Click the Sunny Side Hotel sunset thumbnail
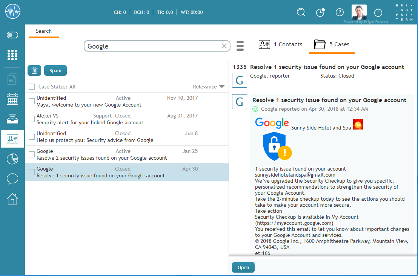This screenshot has width=418, height=276. [x=358, y=124]
